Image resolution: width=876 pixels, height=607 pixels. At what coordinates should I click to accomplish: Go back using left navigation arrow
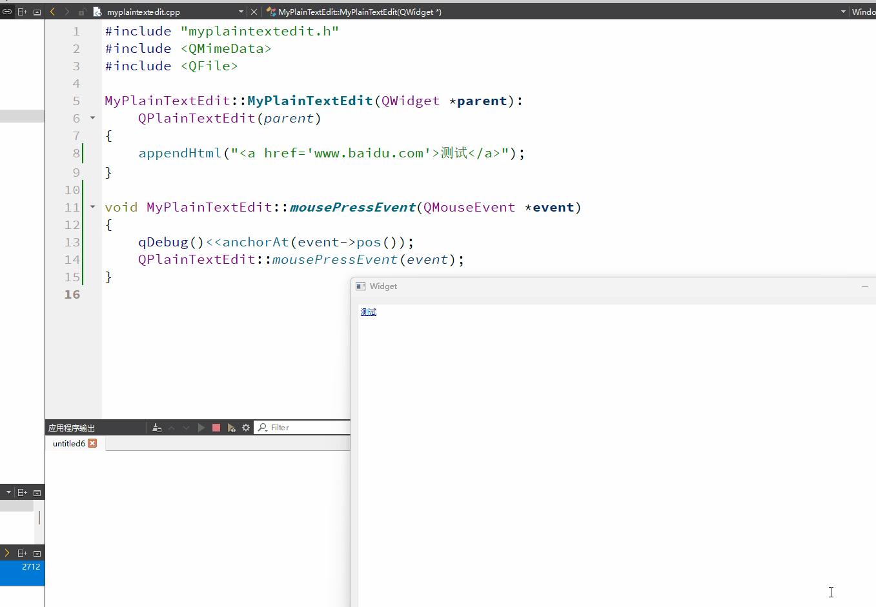click(51, 11)
